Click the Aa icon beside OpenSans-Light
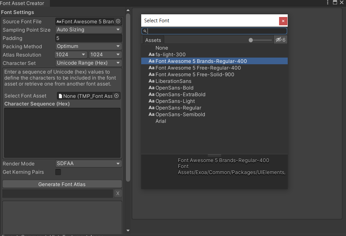This screenshot has height=236, width=346. [152, 101]
